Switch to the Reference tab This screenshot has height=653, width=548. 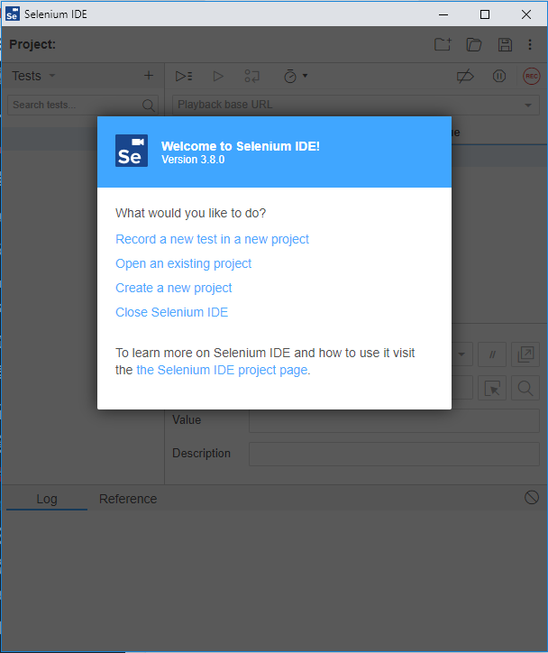click(128, 499)
